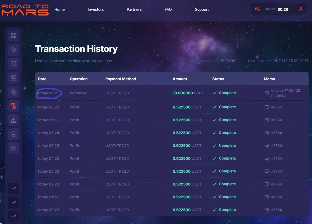Screen dimensions: 312x224
Task: Click the IP address 78.30.96.1
Action: [x=229, y=61]
